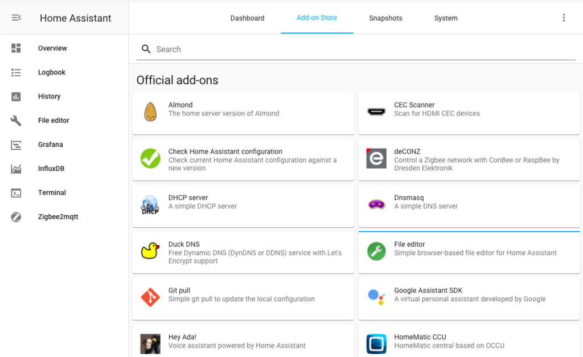The image size is (583, 357).
Task: Open the Duck DNS add-on title
Action: (x=184, y=244)
